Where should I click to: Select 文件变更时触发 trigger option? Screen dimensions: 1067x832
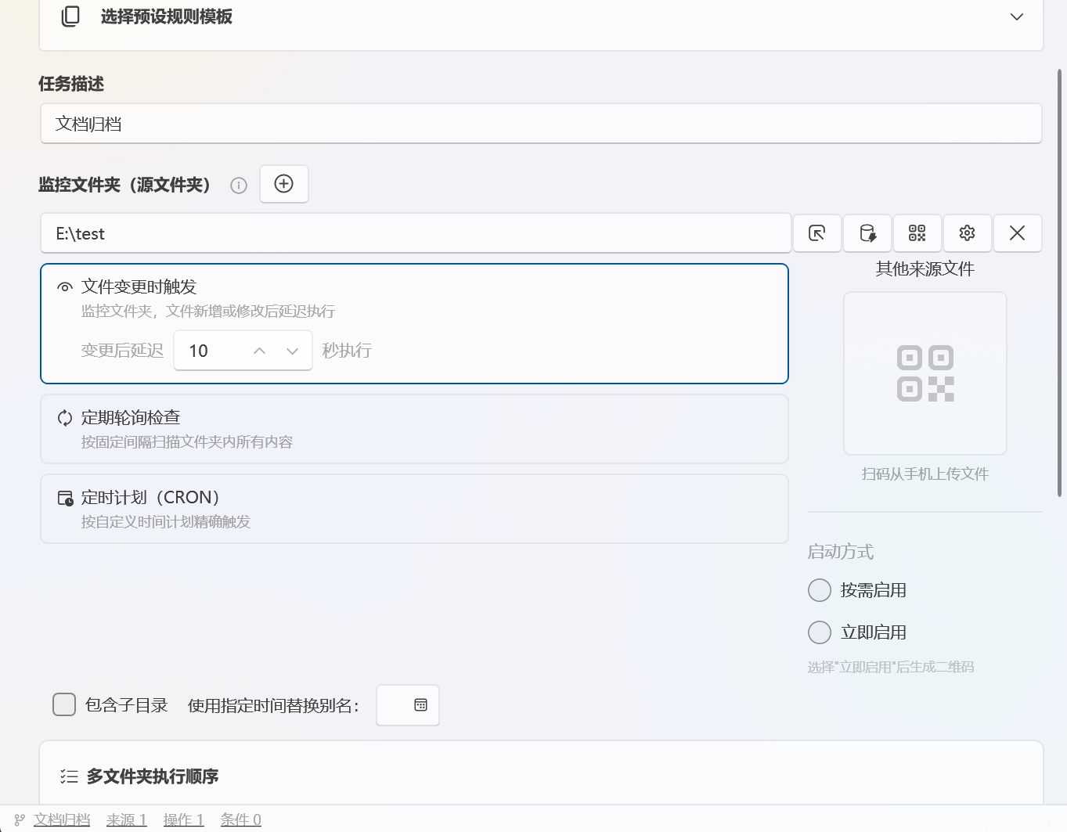tap(414, 324)
